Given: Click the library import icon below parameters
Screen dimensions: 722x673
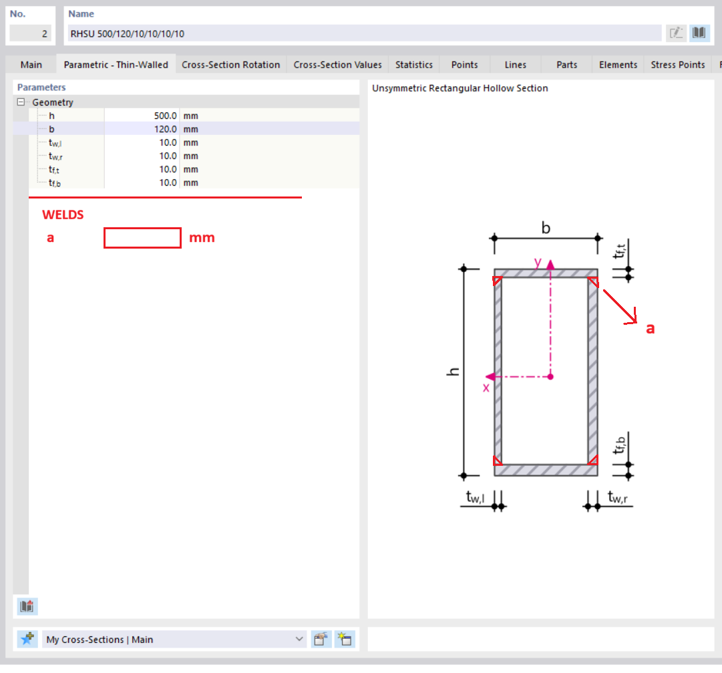Looking at the screenshot, I should point(27,606).
